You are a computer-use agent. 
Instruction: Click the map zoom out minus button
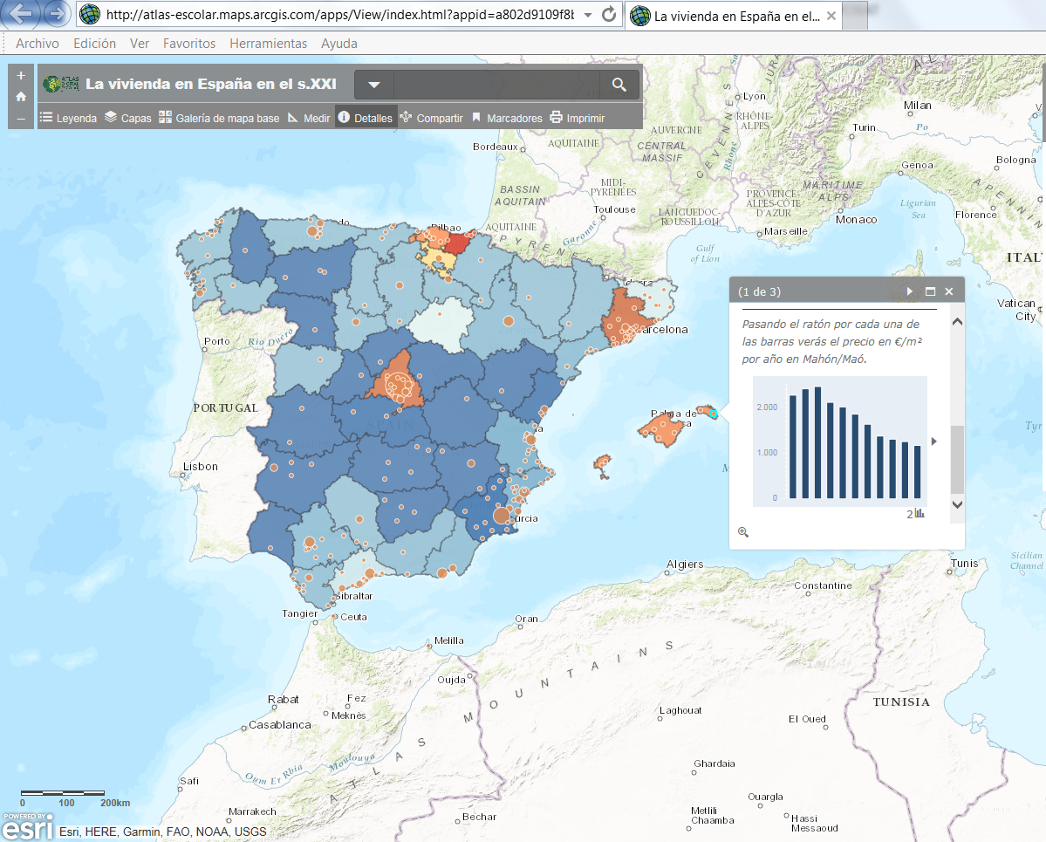21,119
